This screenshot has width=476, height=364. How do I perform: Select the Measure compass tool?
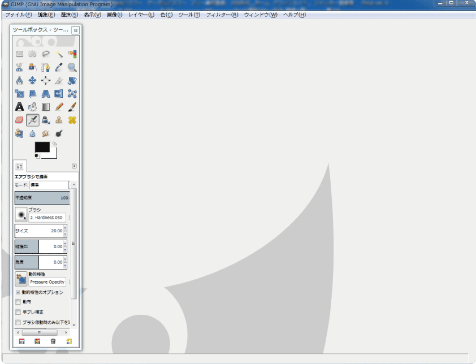pyautogui.click(x=19, y=80)
